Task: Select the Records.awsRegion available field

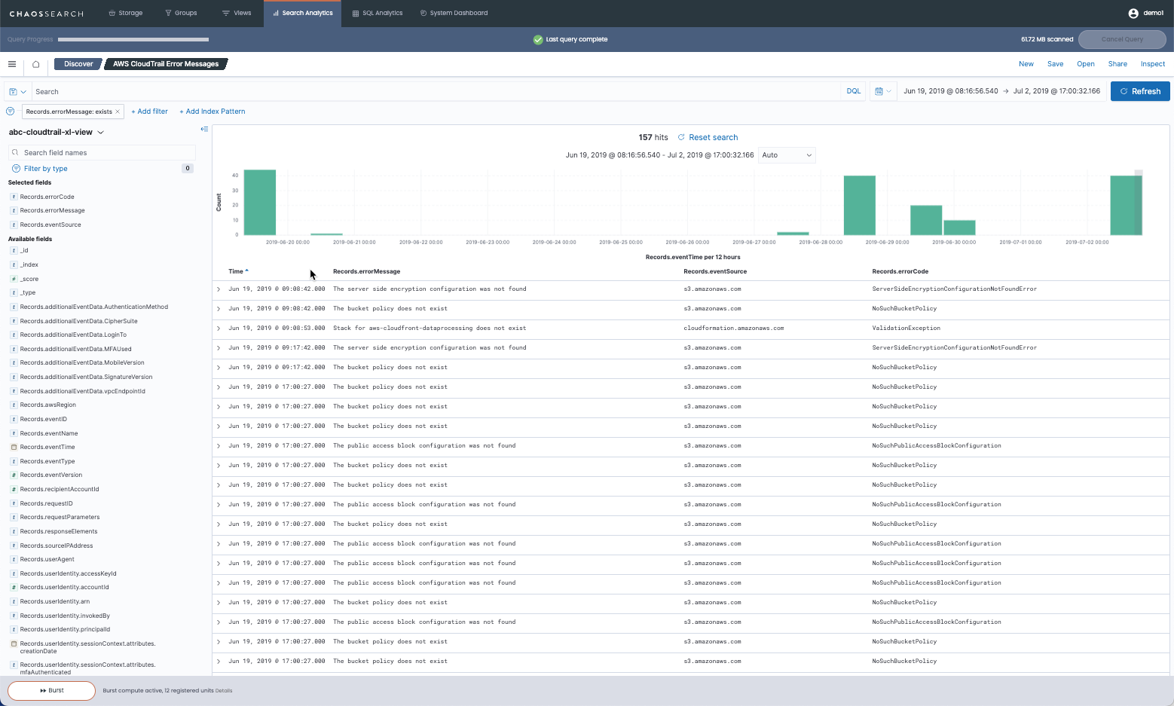Action: [47, 405]
